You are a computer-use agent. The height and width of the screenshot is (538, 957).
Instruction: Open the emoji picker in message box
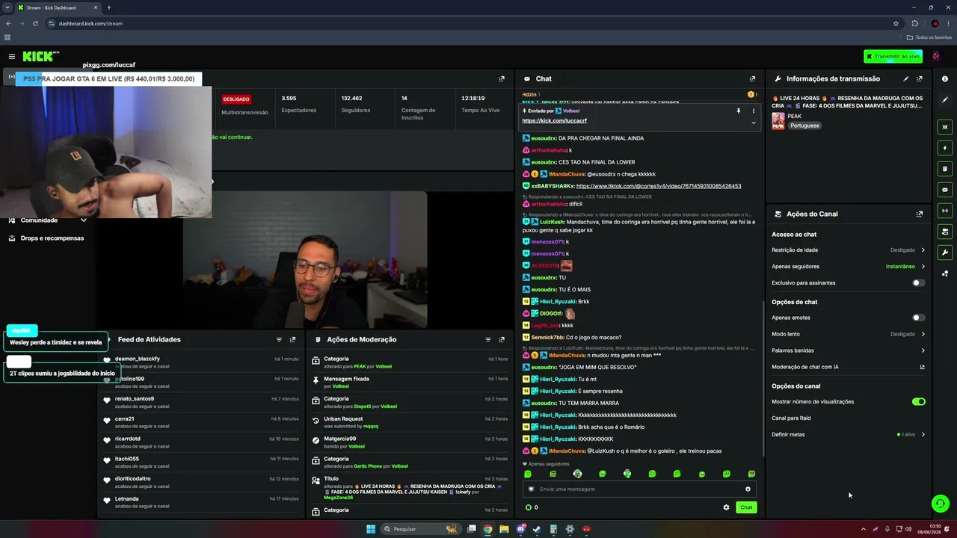(748, 489)
